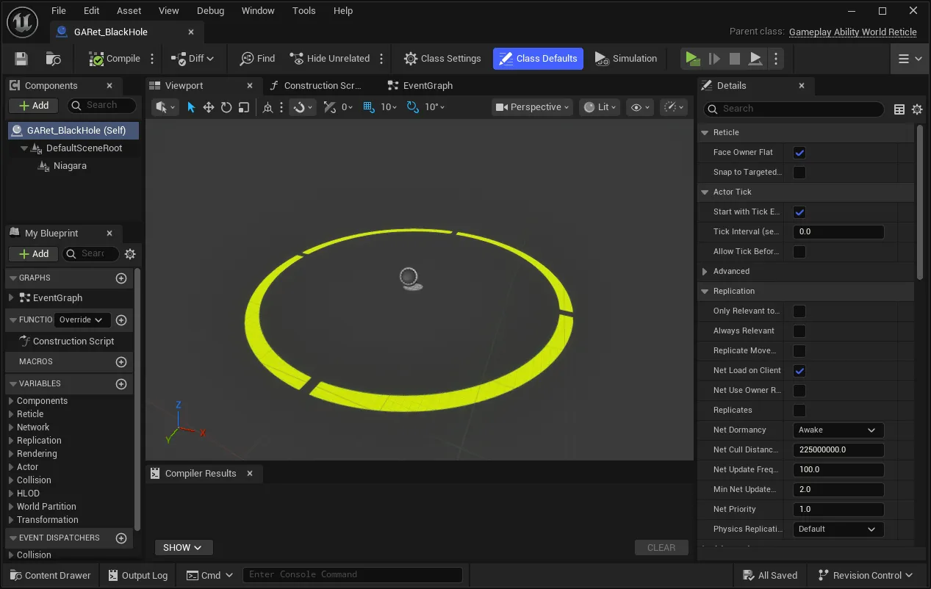931x589 pixels.
Task: Open the Net Dormancy dropdown
Action: [838, 430]
